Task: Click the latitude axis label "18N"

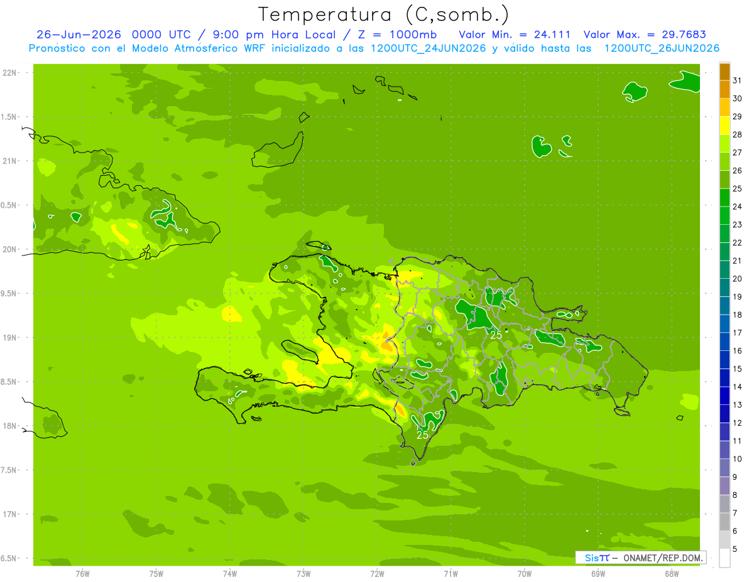Action: [10, 426]
